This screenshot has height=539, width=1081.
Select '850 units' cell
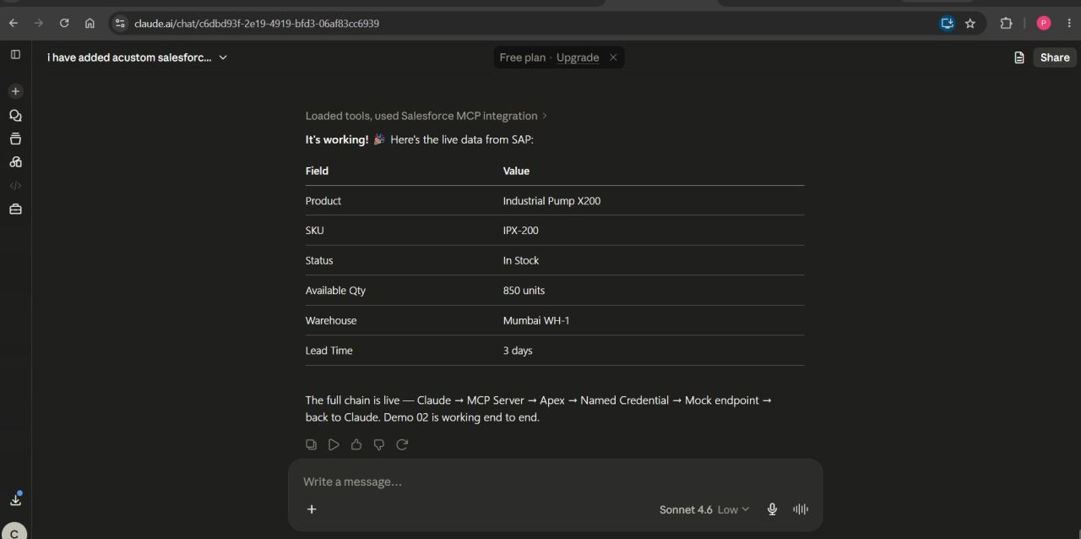pos(524,291)
